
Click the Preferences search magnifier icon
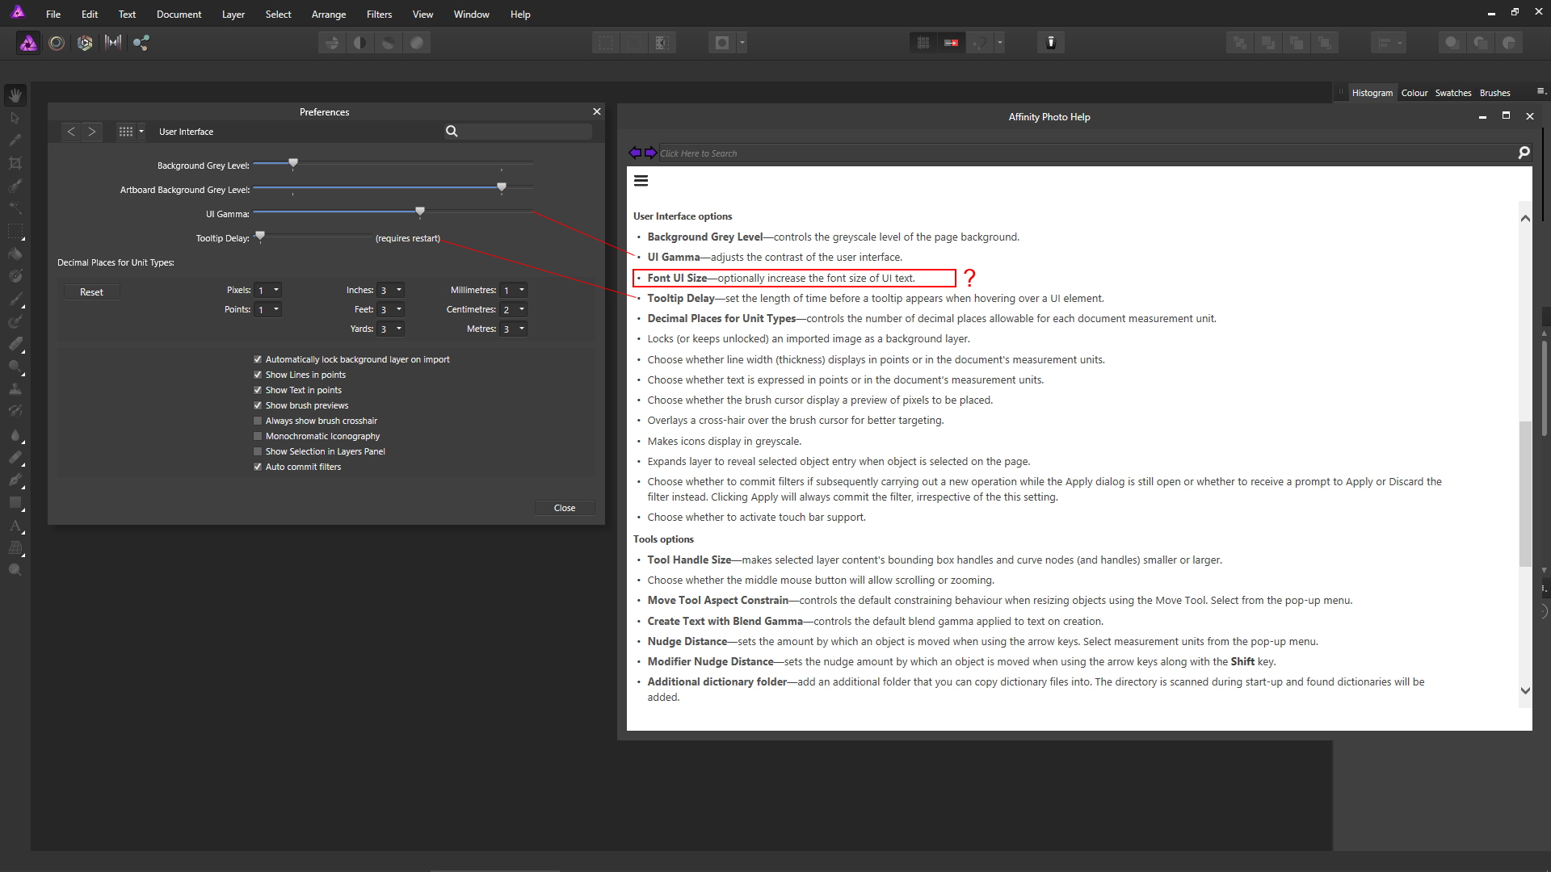point(452,132)
